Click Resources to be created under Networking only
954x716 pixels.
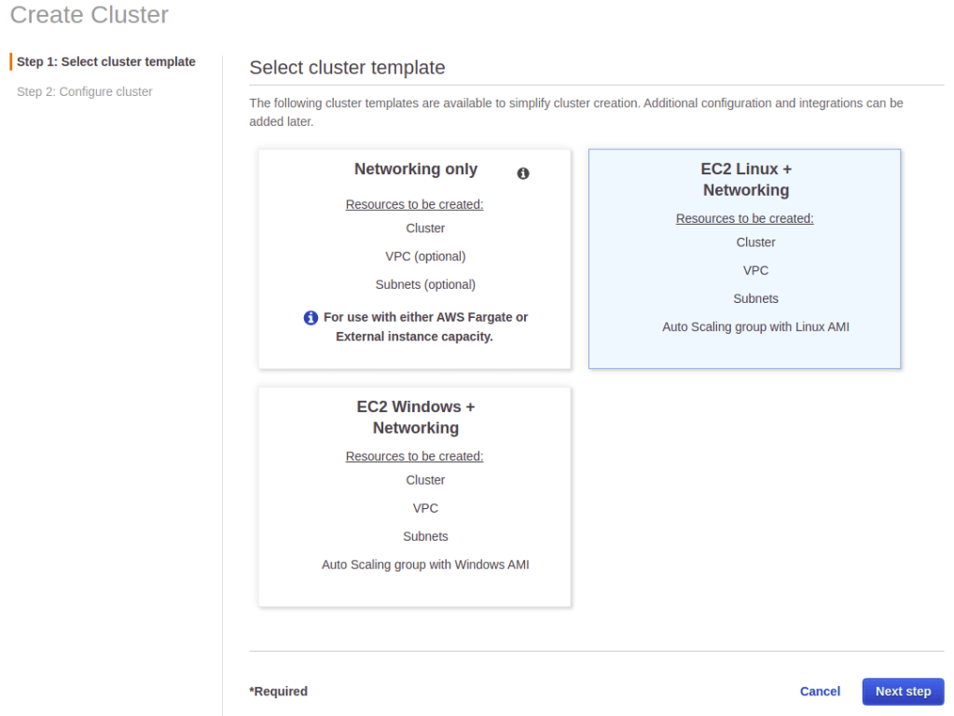point(414,204)
